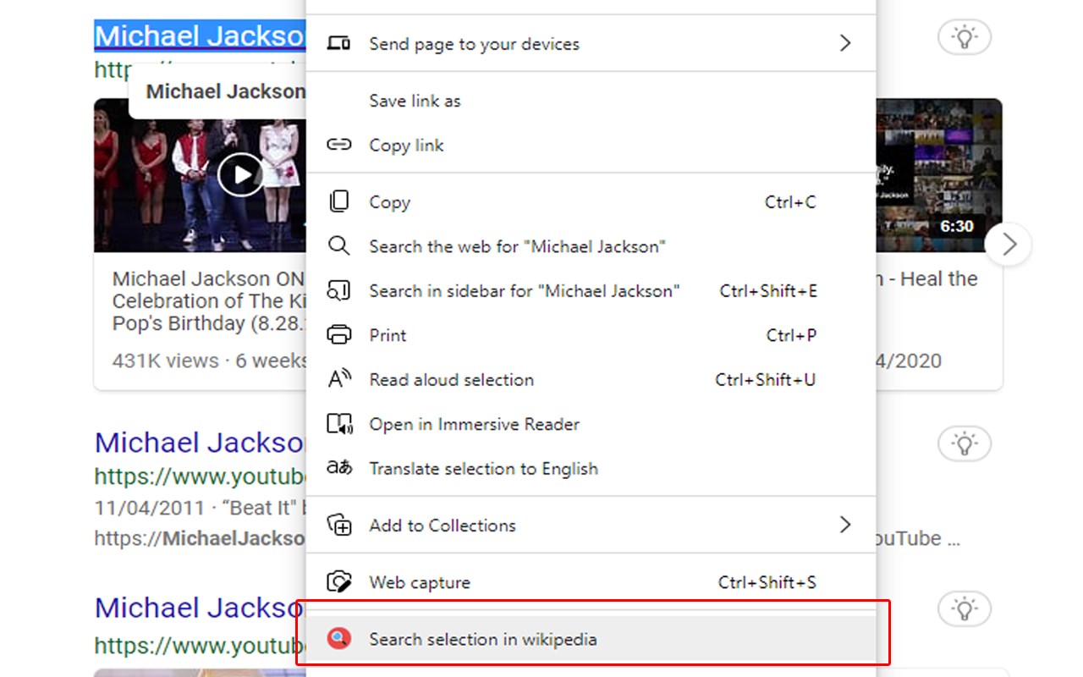
Task: Click the Send page to devices icon
Action: (338, 43)
